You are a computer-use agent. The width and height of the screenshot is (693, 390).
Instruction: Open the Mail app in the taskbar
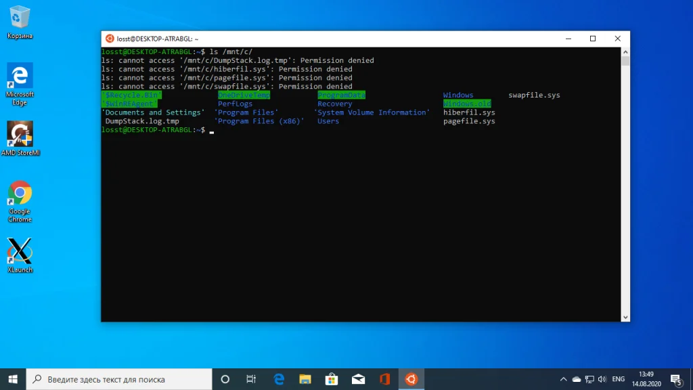point(358,379)
